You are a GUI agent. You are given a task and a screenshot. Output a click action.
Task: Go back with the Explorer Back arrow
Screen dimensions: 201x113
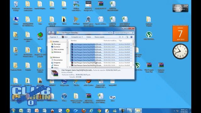(x=50, y=33)
